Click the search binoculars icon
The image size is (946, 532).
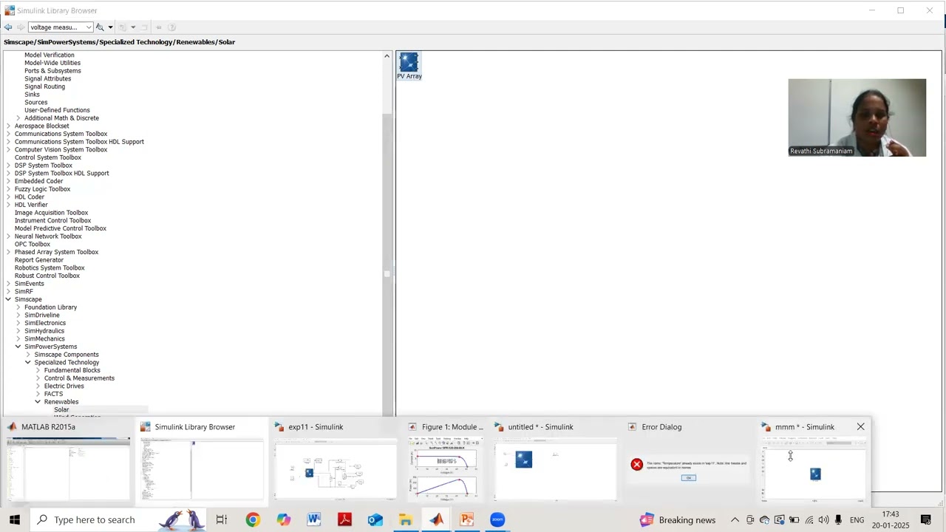click(x=100, y=27)
